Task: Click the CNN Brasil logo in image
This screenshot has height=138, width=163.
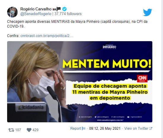Action: 142,78
